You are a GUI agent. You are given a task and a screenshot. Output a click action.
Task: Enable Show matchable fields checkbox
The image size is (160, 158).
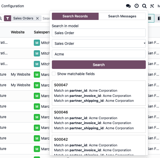pos(54,74)
